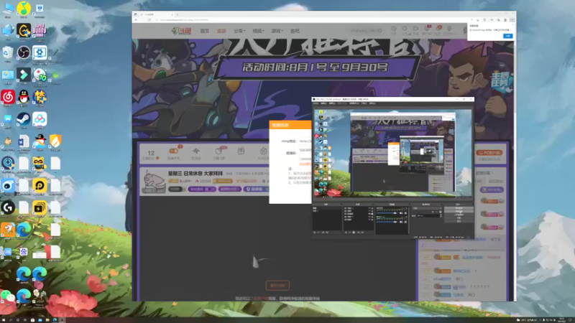
Task: Open the browser three-dot settings menu
Action: pos(512,20)
